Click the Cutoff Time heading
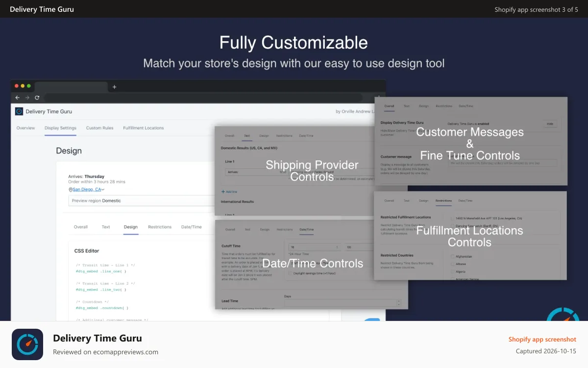 (x=230, y=246)
